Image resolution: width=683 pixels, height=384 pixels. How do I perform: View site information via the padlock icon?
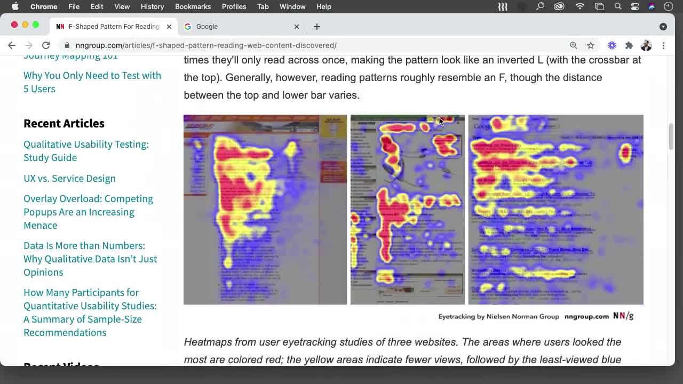67,45
